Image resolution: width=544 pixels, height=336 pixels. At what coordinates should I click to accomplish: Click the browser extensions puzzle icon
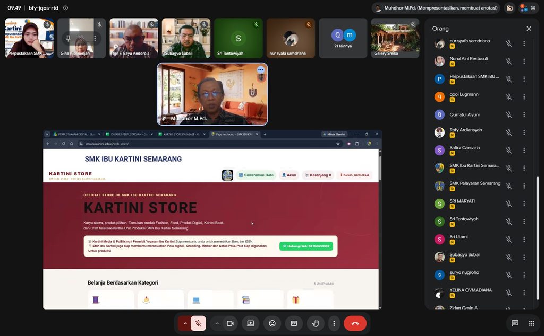click(358, 144)
